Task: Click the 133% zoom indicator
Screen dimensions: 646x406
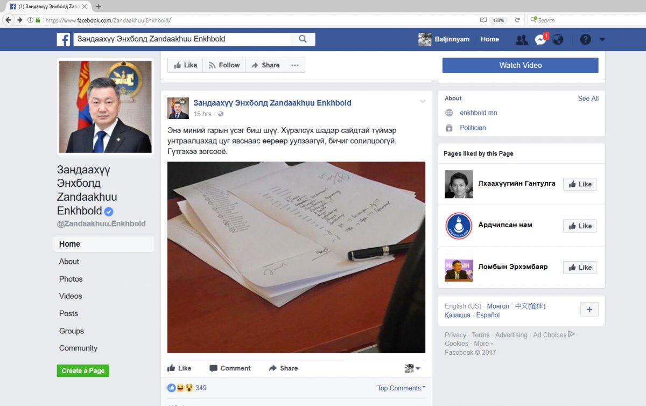Action: [x=498, y=20]
